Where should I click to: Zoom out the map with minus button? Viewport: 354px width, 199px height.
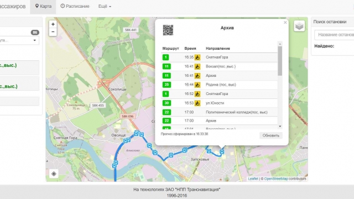click(x=53, y=32)
